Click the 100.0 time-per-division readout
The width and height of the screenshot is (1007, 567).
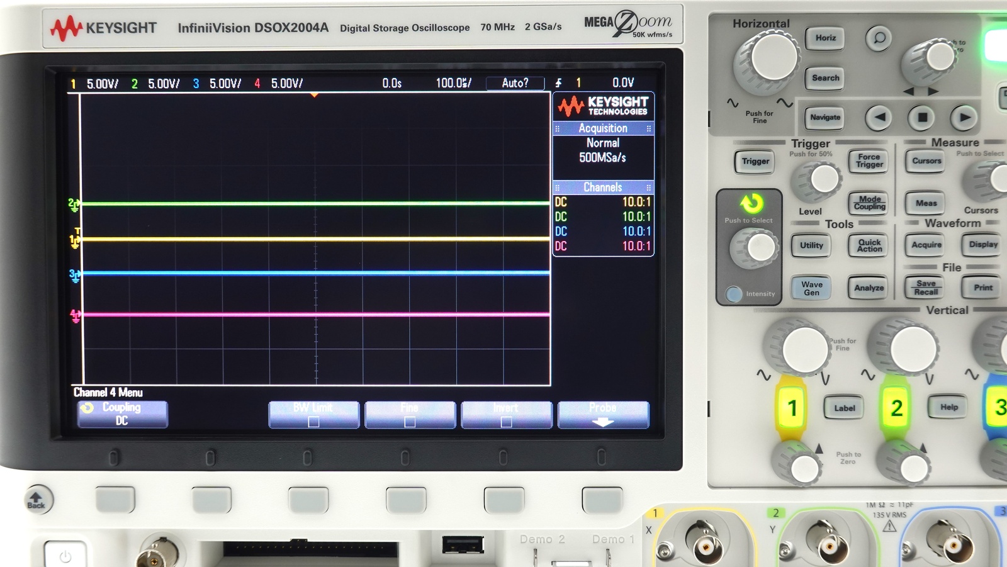click(x=453, y=83)
